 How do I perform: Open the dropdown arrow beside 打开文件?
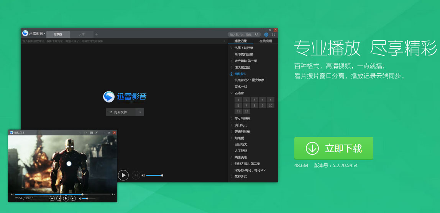click(x=140, y=112)
